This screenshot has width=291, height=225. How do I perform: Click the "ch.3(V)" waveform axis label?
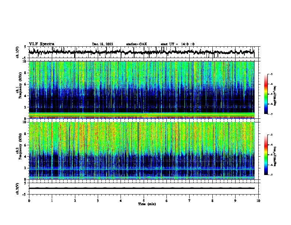[18, 189]
